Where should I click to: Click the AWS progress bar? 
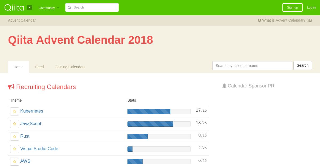point(159,162)
